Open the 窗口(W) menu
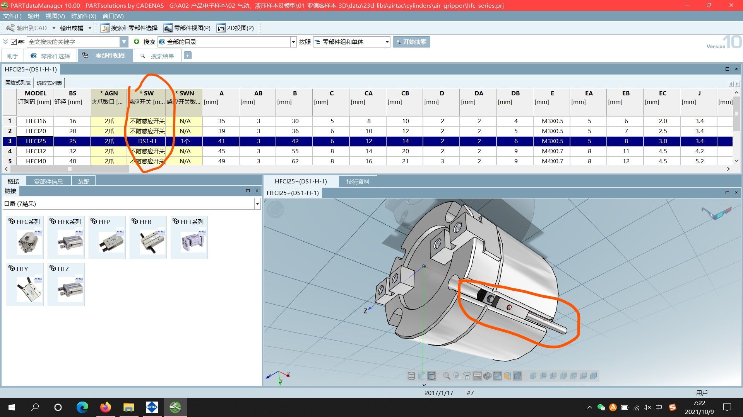The height and width of the screenshot is (417, 743). pos(113,16)
